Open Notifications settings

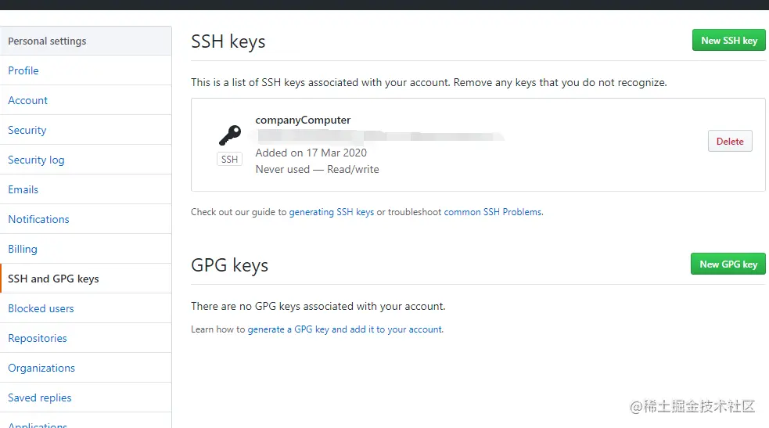pyautogui.click(x=38, y=219)
